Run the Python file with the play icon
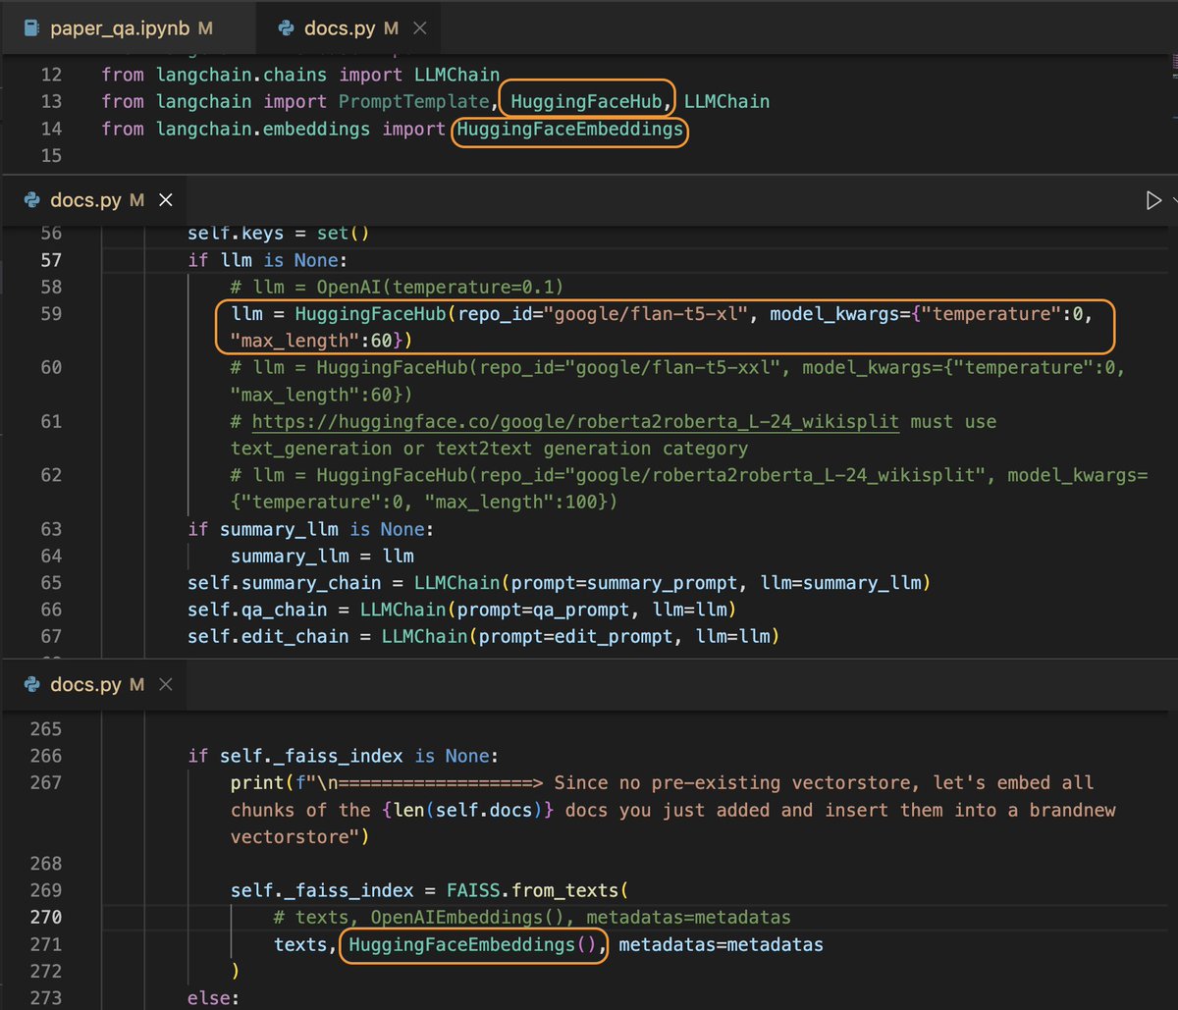Viewport: 1178px width, 1010px height. pyautogui.click(x=1153, y=200)
